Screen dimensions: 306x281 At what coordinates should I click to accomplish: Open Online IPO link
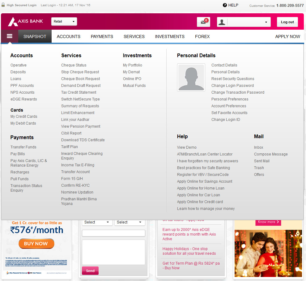(x=132, y=79)
